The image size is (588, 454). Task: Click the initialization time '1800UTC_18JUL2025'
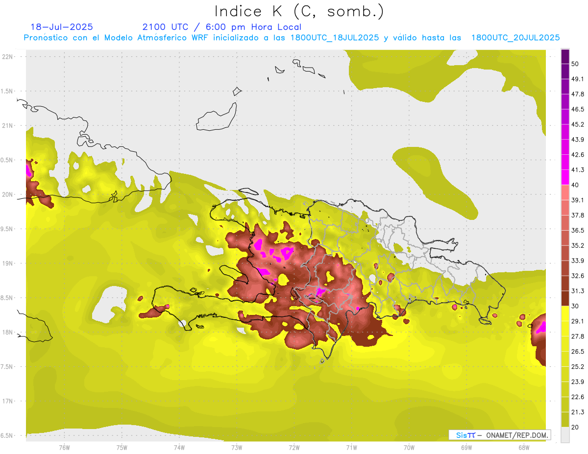click(335, 38)
